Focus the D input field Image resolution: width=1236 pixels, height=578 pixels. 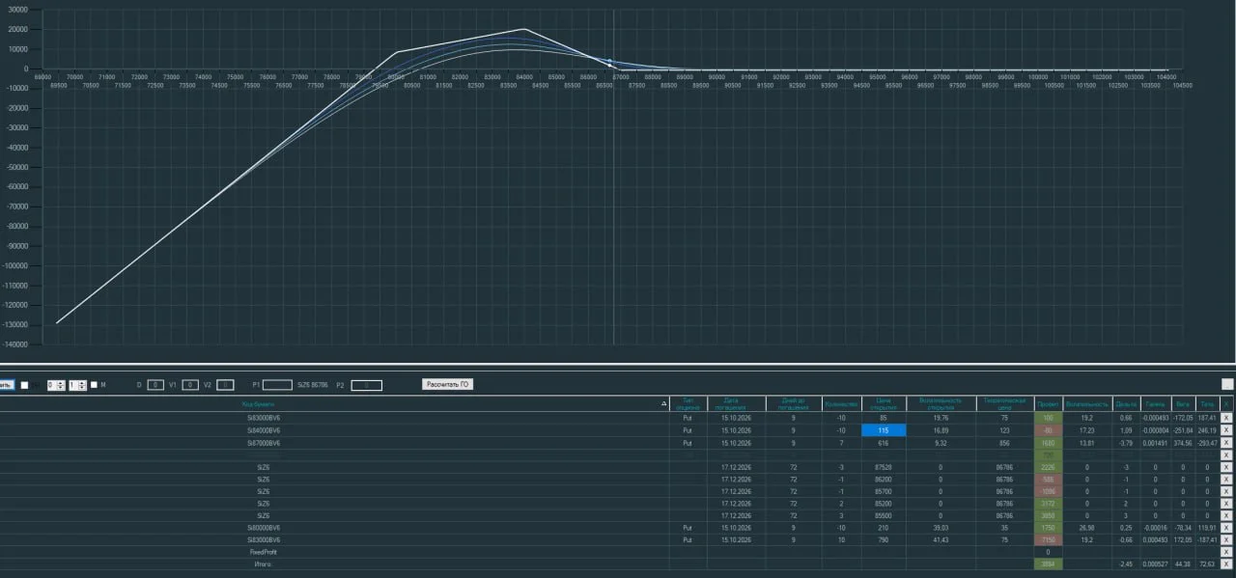pyautogui.click(x=156, y=385)
